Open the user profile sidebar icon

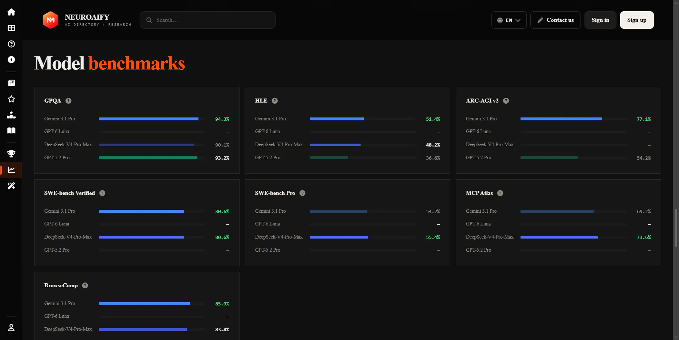click(11, 328)
